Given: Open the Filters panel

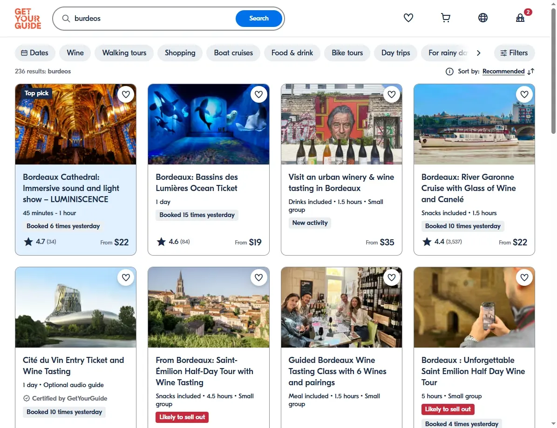Looking at the screenshot, I should click(514, 53).
